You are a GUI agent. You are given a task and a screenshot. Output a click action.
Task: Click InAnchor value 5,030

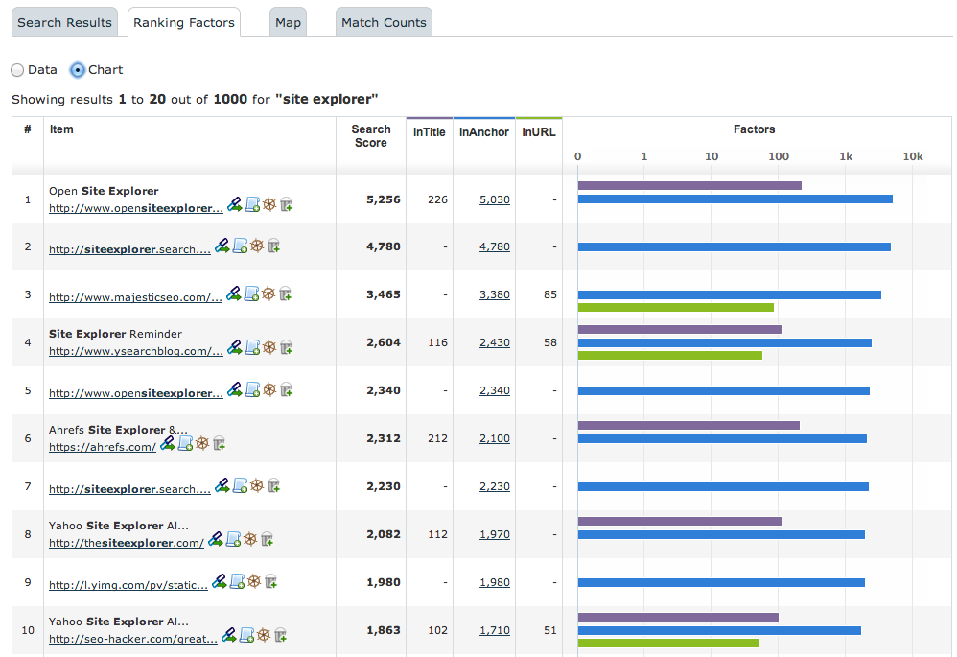pos(495,199)
